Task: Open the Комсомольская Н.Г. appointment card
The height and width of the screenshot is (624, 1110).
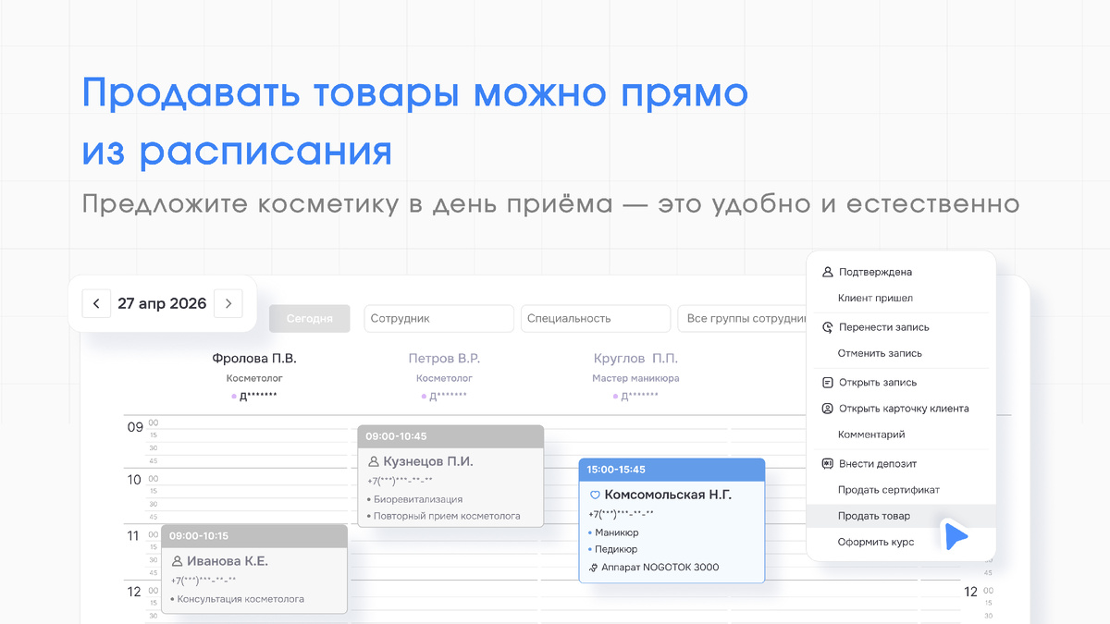Action: click(x=672, y=520)
